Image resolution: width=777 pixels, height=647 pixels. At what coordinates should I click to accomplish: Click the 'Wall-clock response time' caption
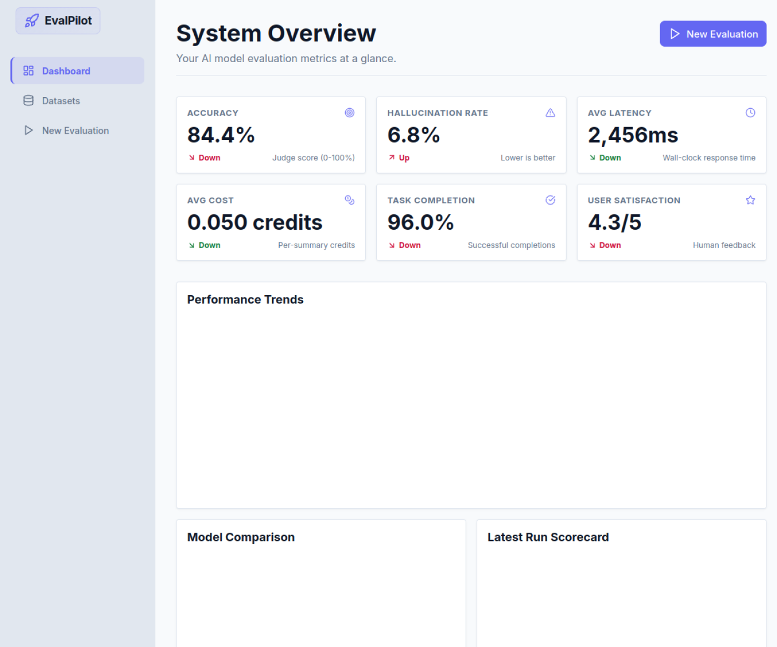[x=709, y=158]
